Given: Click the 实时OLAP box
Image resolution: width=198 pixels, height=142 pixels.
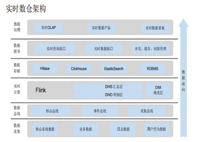Looking at the screenshot, I should [x=49, y=28].
